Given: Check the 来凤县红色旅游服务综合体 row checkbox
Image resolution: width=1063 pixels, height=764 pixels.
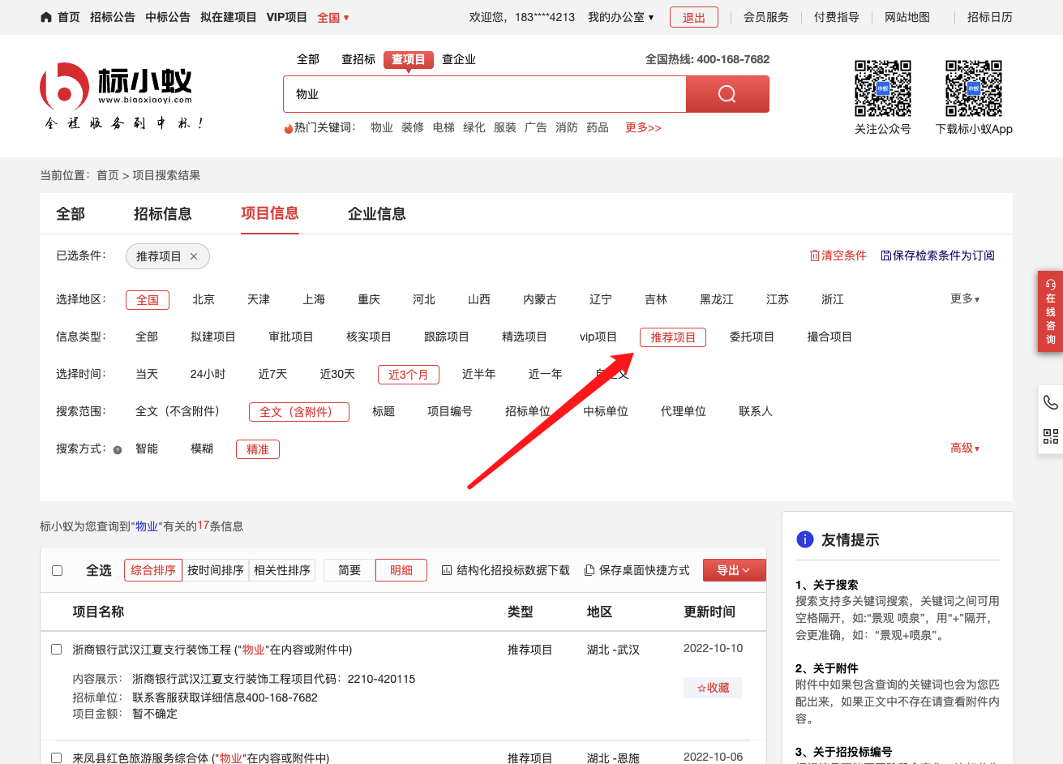Looking at the screenshot, I should pyautogui.click(x=57, y=758).
